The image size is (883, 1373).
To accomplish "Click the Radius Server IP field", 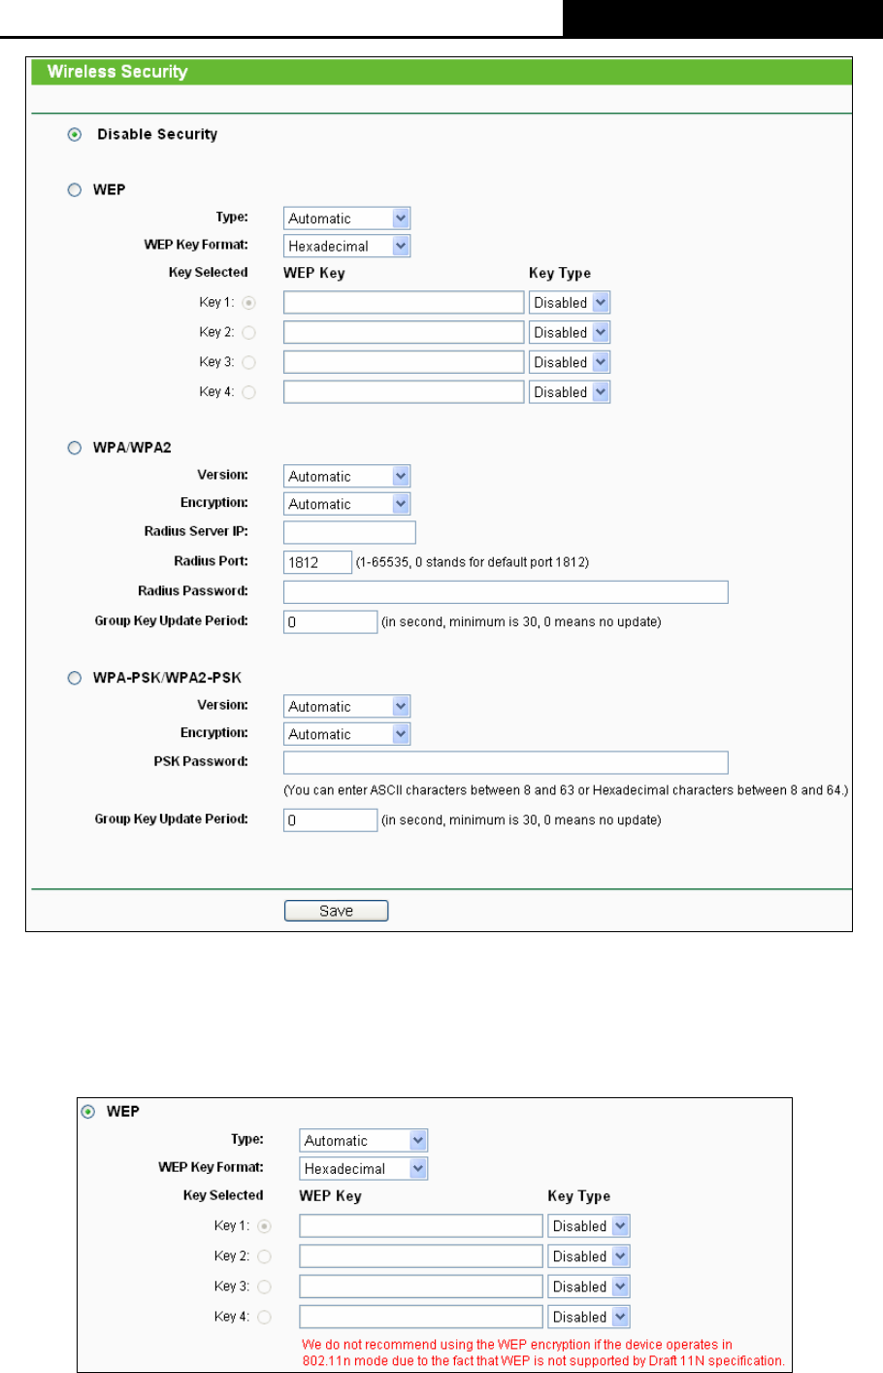I will coord(349,532).
